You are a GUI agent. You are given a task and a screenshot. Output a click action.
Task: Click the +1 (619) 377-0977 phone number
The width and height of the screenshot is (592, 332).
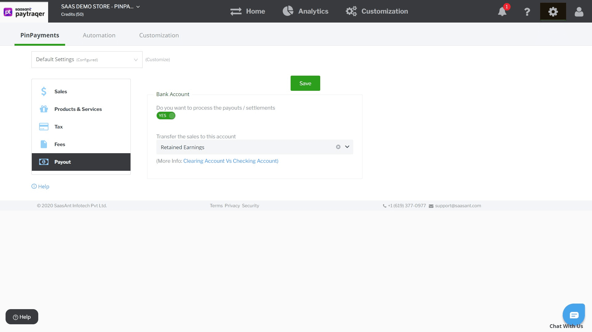pyautogui.click(x=407, y=206)
